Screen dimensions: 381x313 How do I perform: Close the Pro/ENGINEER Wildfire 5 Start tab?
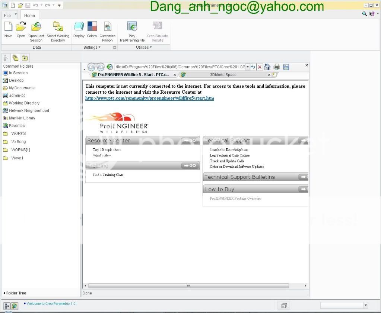pos(175,75)
